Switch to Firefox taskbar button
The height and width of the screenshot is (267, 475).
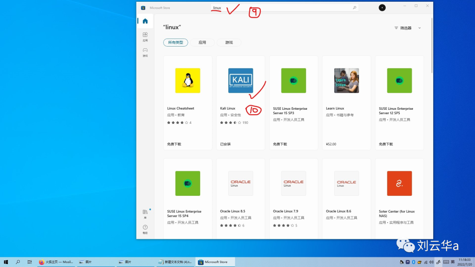point(56,262)
